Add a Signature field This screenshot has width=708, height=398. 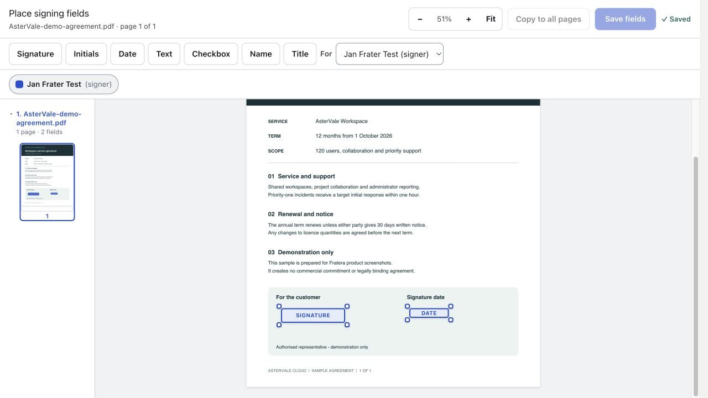click(35, 54)
